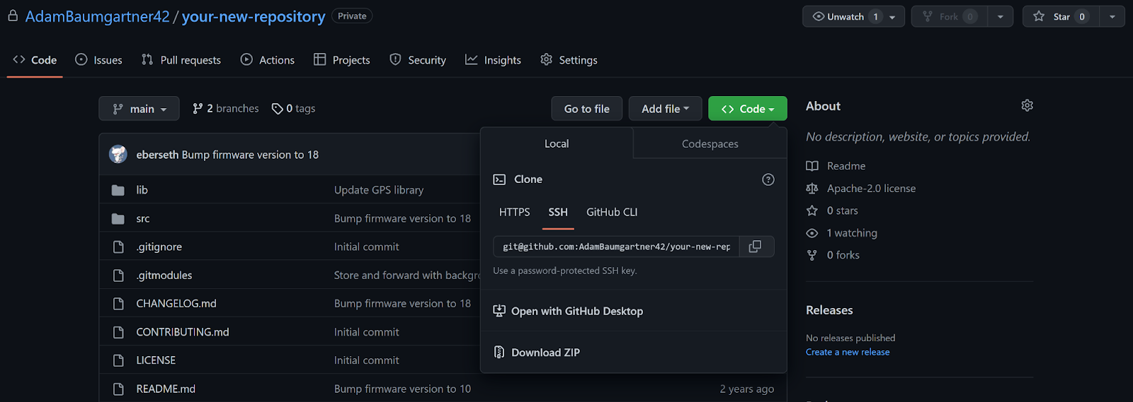Open the 'Update GPS library' commit message
This screenshot has height=402, width=1133.
(379, 190)
